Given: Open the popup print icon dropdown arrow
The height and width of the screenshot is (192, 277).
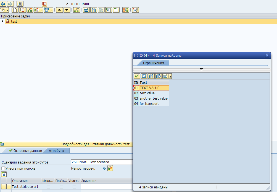Looking at the screenshot, I should pyautogui.click(x=170, y=77).
